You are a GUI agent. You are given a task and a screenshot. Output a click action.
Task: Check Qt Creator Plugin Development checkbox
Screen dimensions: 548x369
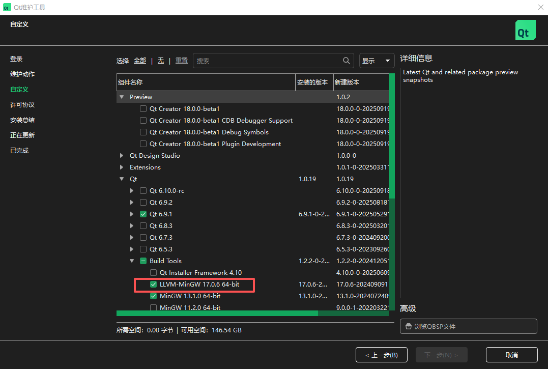point(143,144)
